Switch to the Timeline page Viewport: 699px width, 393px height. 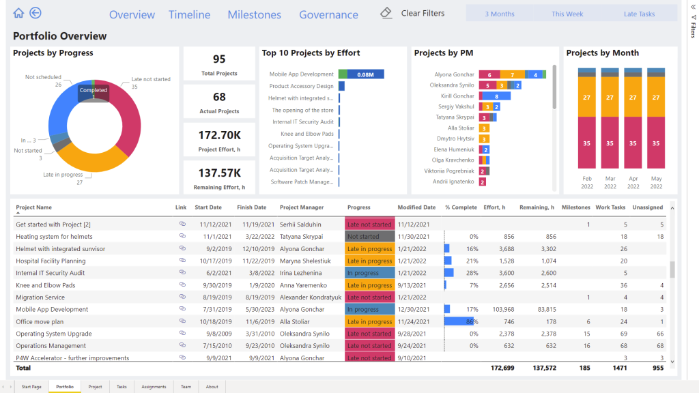[x=189, y=14]
